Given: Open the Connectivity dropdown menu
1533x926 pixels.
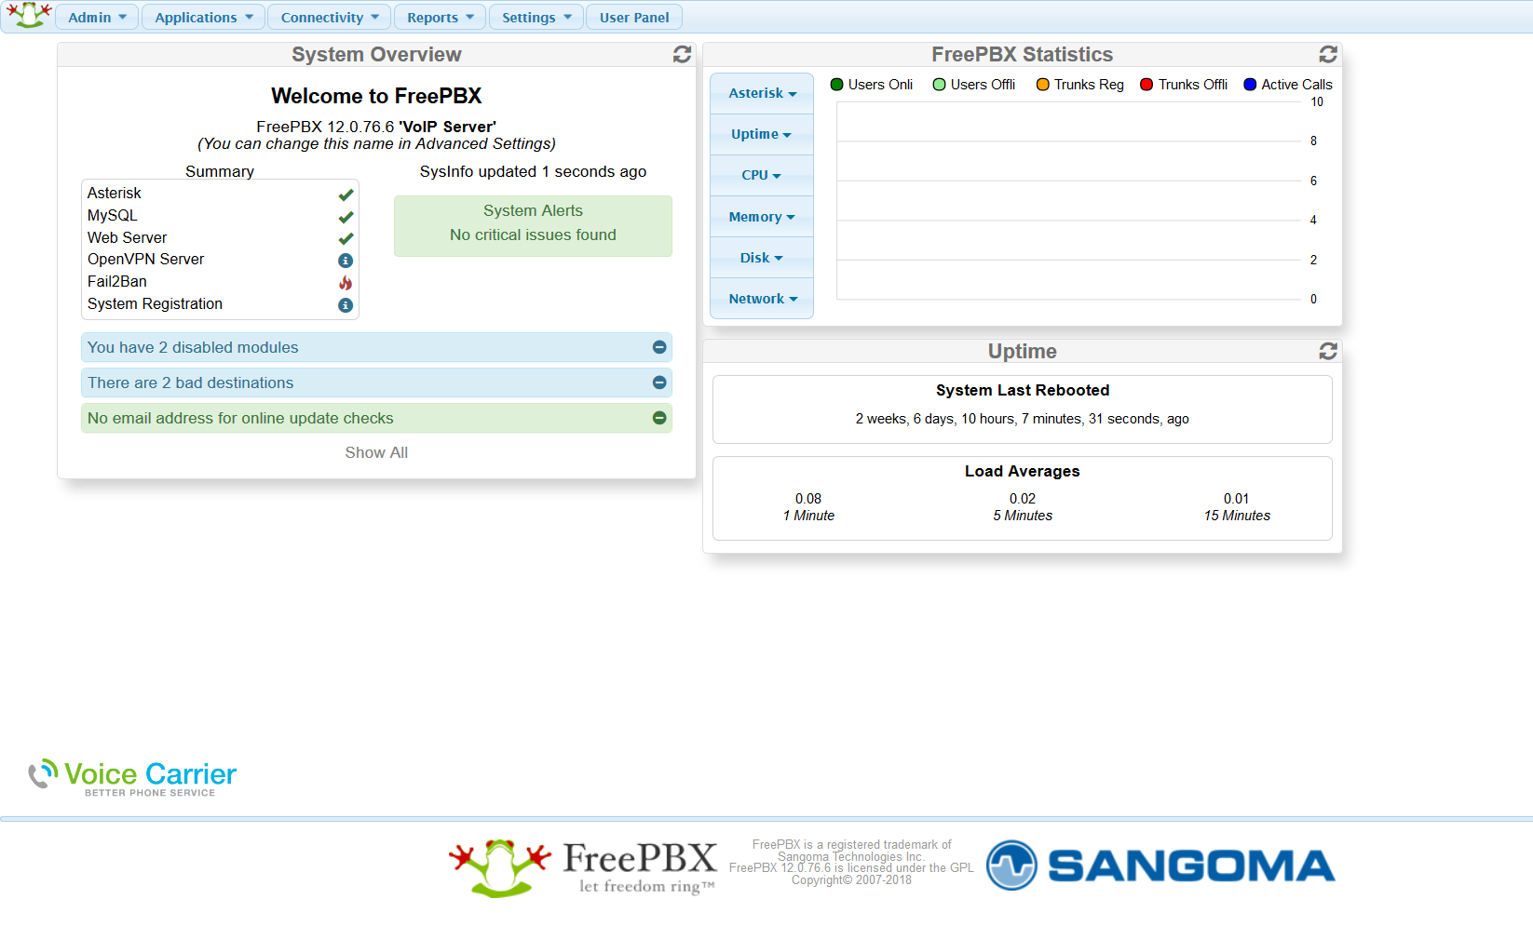Looking at the screenshot, I should (330, 17).
